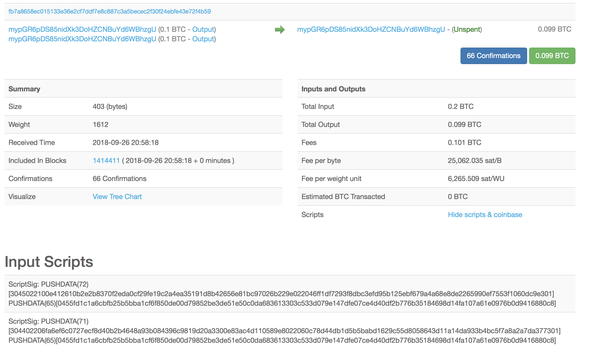
Task: Follow the second input's Output link
Action: tap(203, 39)
